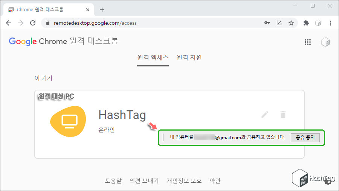Switch to the 원격 지원 tab
This screenshot has height=191, width=339.
(x=189, y=58)
